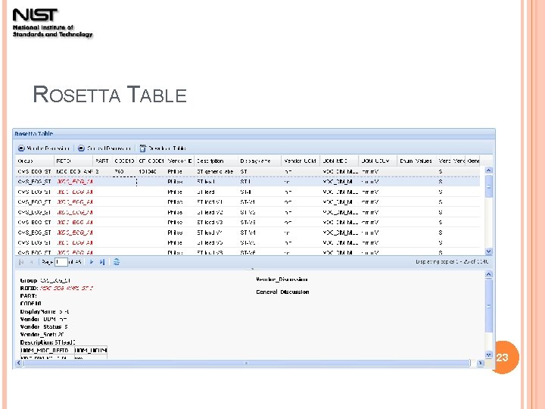Click the 'ST-V1' displayname cell
The width and height of the screenshot is (545, 409).
click(260, 201)
